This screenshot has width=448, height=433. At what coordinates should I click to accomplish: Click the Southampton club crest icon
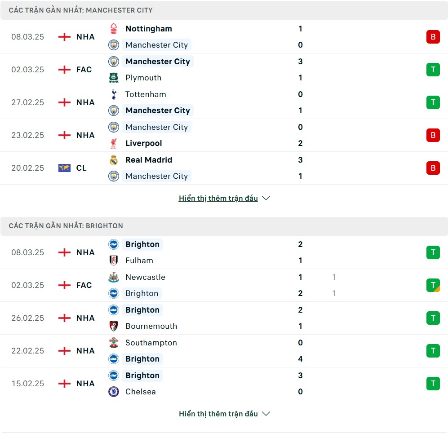113,343
